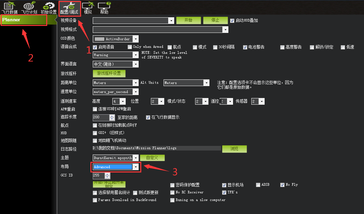Expand the 速度单位 meters_per_second dropdown

click(x=136, y=92)
